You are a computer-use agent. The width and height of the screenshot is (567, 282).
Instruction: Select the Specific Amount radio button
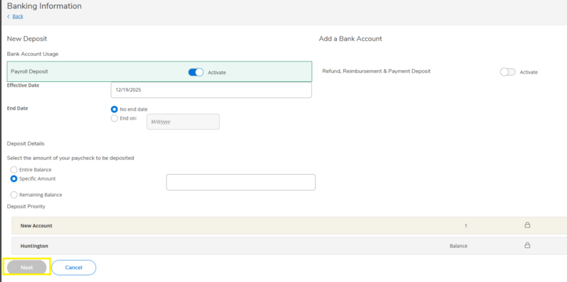pos(14,179)
